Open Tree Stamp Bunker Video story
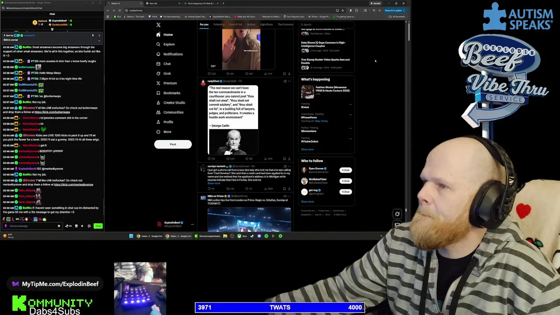 point(325,61)
